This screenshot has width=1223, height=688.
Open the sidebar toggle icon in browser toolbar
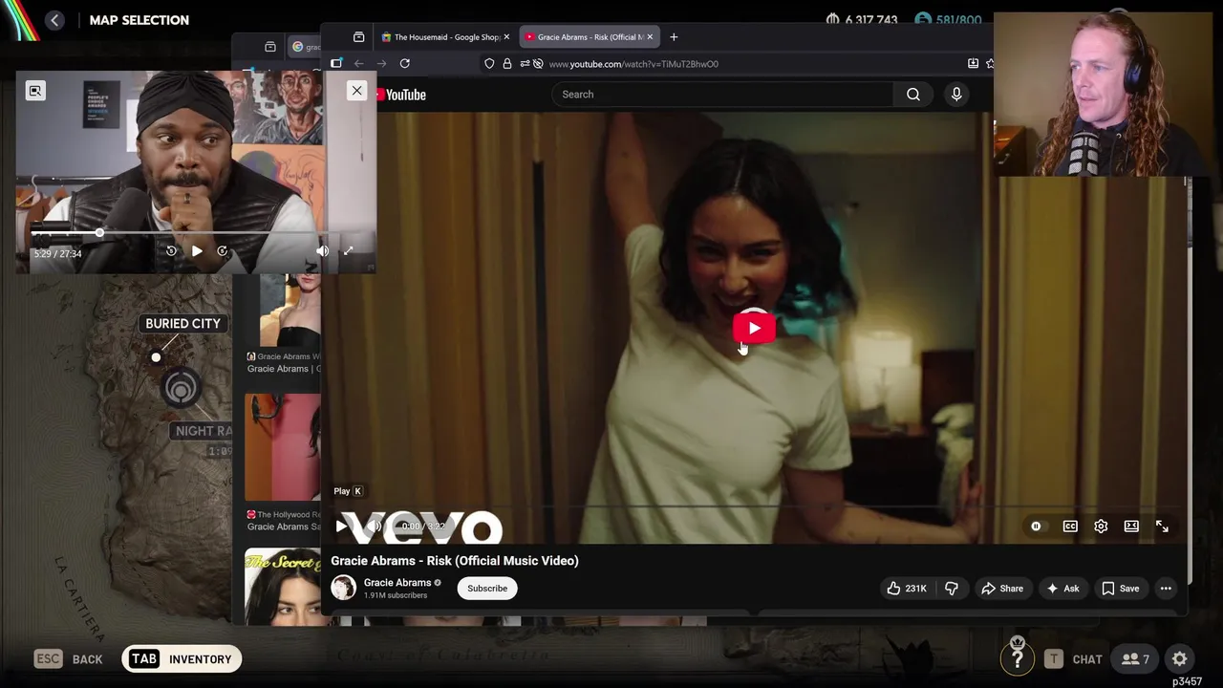click(336, 64)
